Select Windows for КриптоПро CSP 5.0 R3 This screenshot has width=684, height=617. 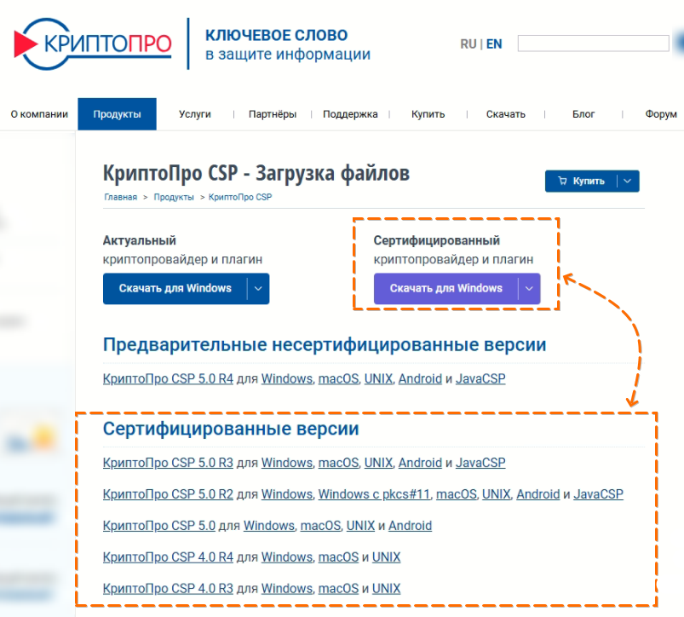tap(287, 463)
